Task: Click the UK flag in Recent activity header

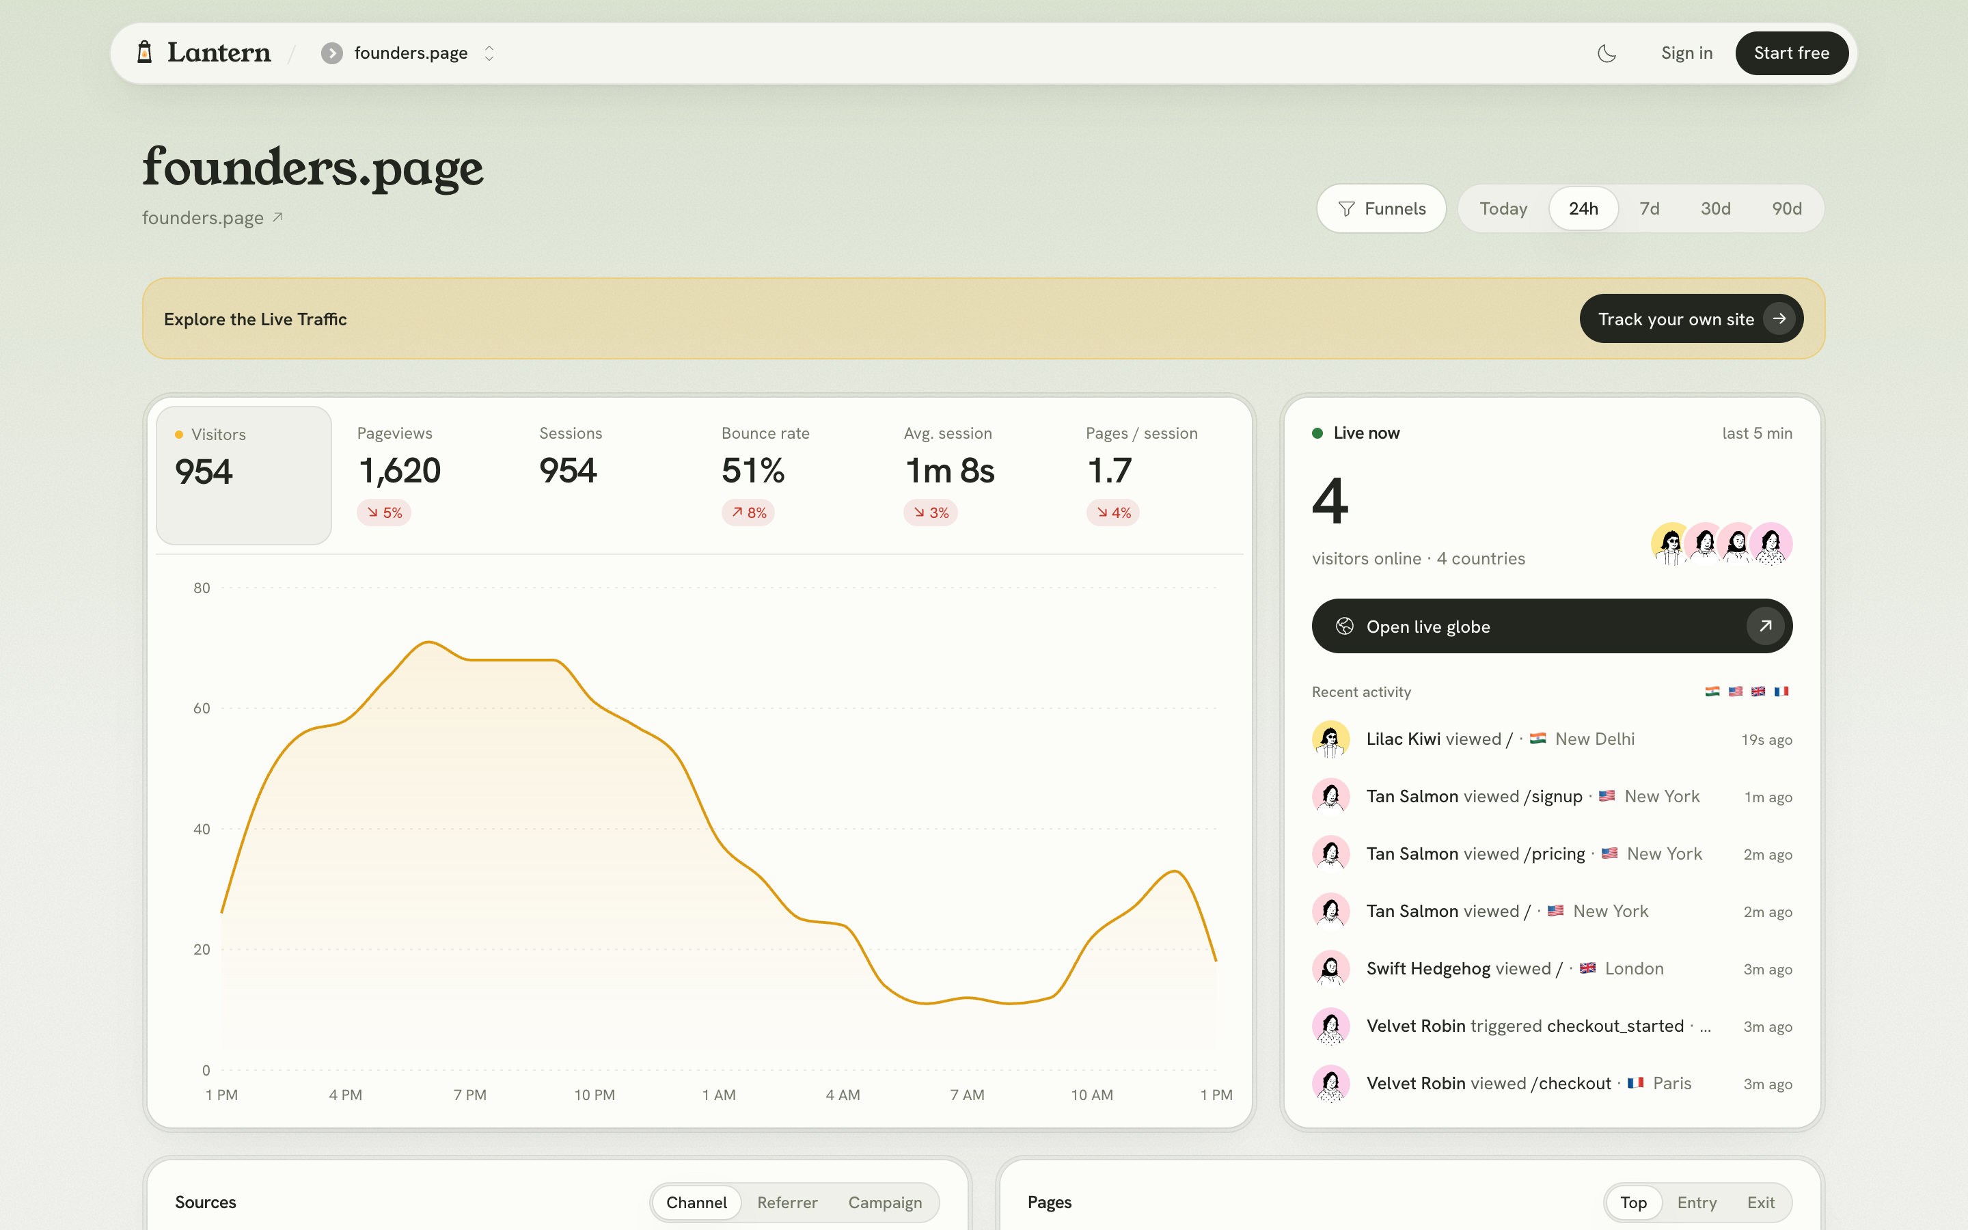Action: click(1758, 692)
